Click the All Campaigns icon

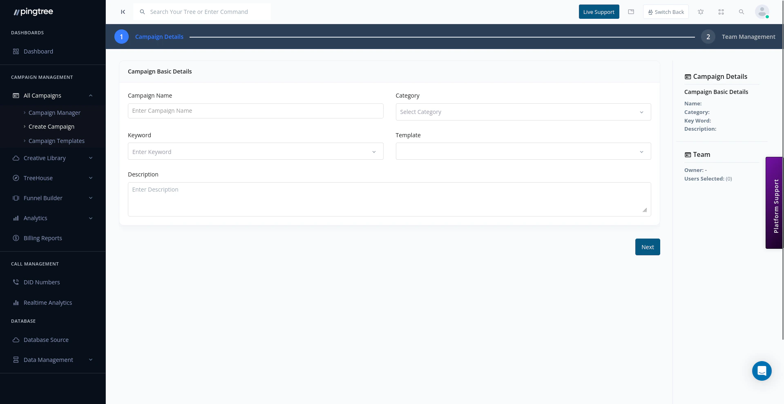click(x=16, y=96)
